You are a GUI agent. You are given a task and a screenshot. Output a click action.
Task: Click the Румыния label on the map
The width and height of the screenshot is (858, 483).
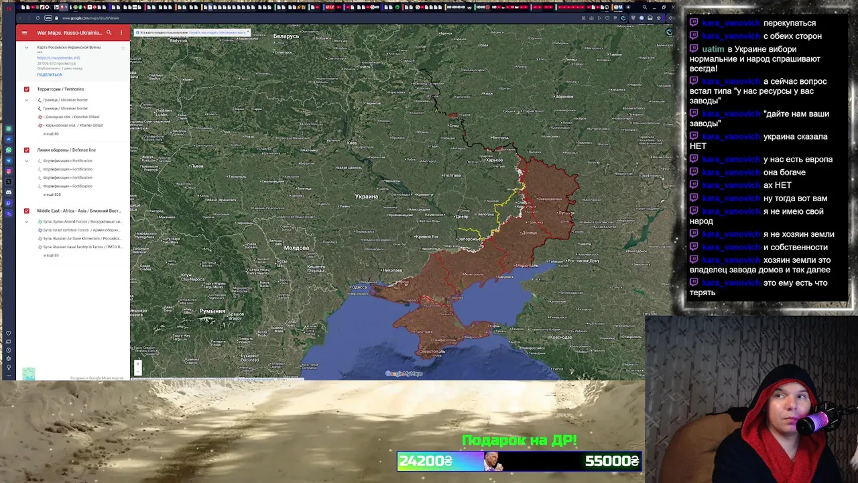click(x=212, y=311)
